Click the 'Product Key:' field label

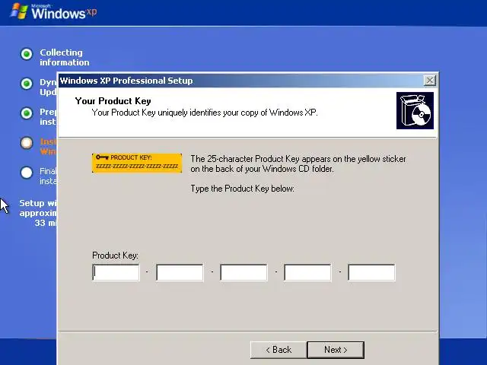tap(115, 255)
